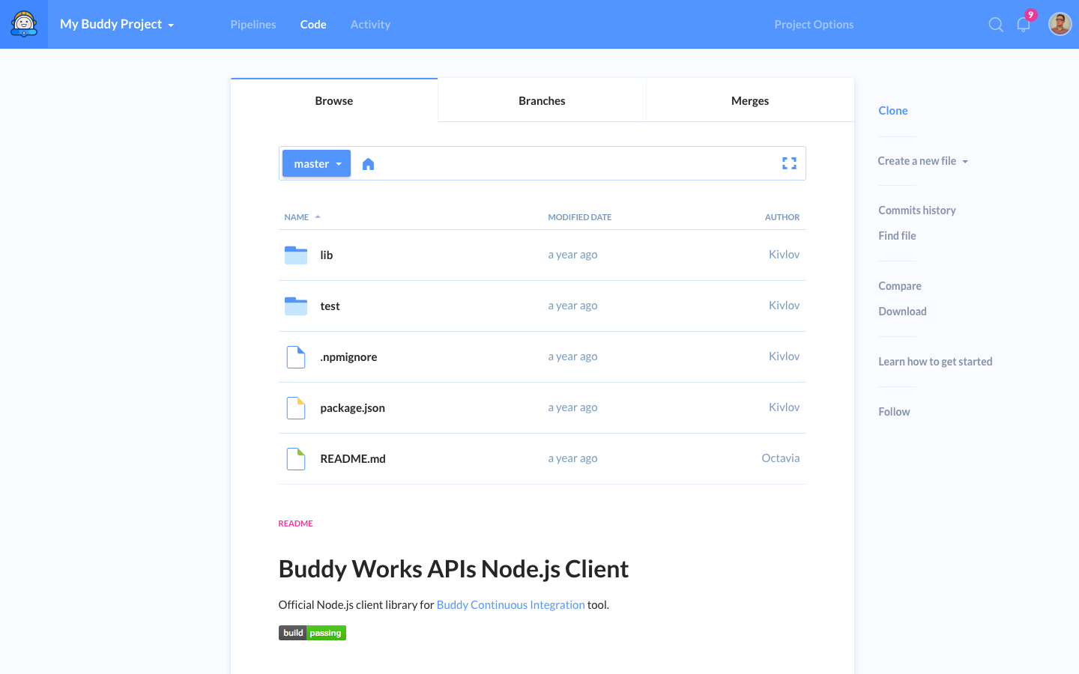Open Learn how to get started

click(x=935, y=362)
